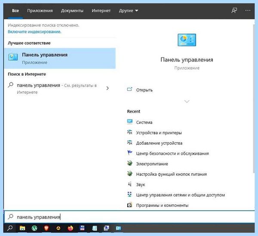Click the Звук speaker icon

tap(130, 184)
